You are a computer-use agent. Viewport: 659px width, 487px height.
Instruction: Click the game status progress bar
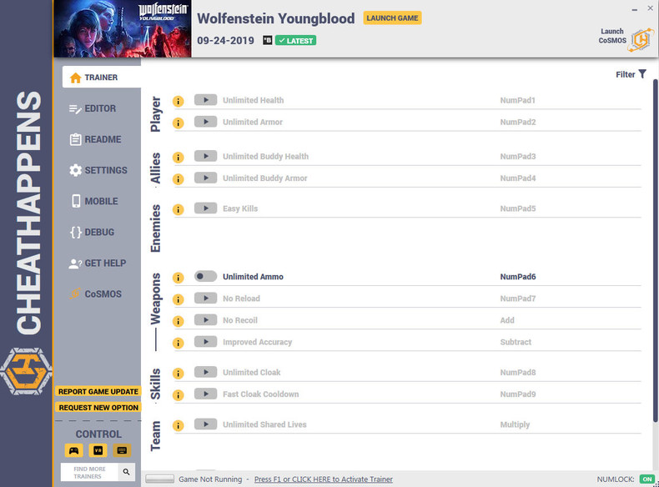click(159, 479)
